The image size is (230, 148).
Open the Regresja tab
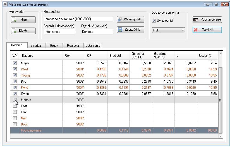point(73,45)
